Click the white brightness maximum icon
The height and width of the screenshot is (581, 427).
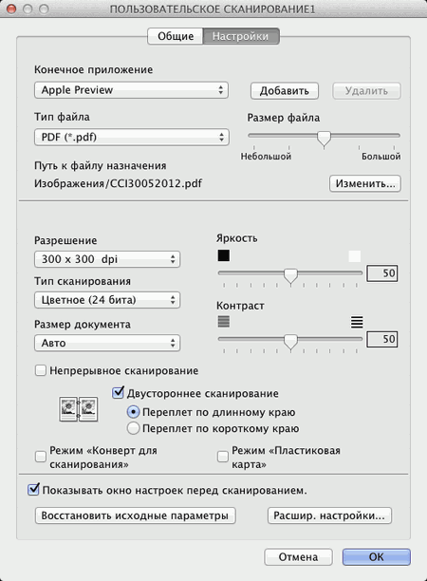point(355,256)
